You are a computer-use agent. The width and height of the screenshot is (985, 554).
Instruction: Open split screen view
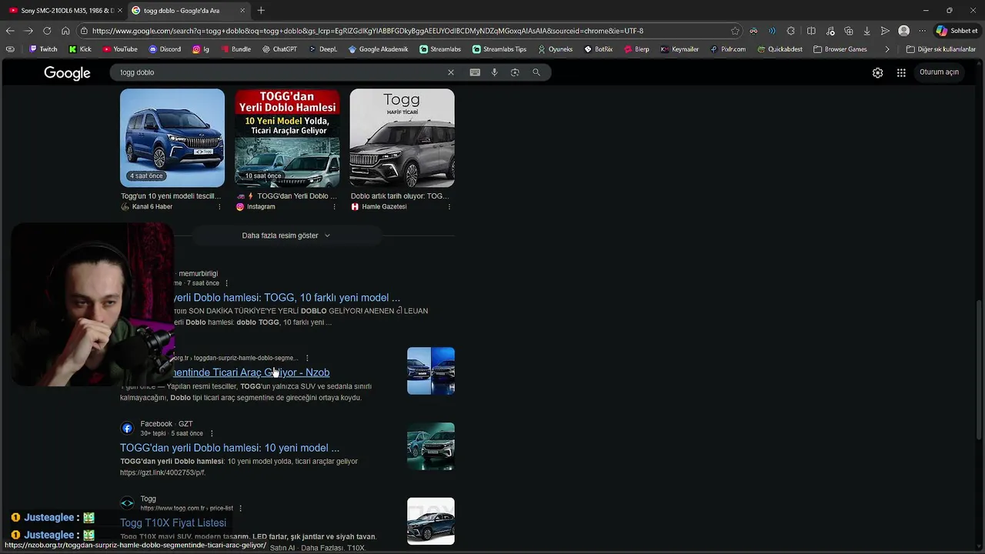coord(811,31)
